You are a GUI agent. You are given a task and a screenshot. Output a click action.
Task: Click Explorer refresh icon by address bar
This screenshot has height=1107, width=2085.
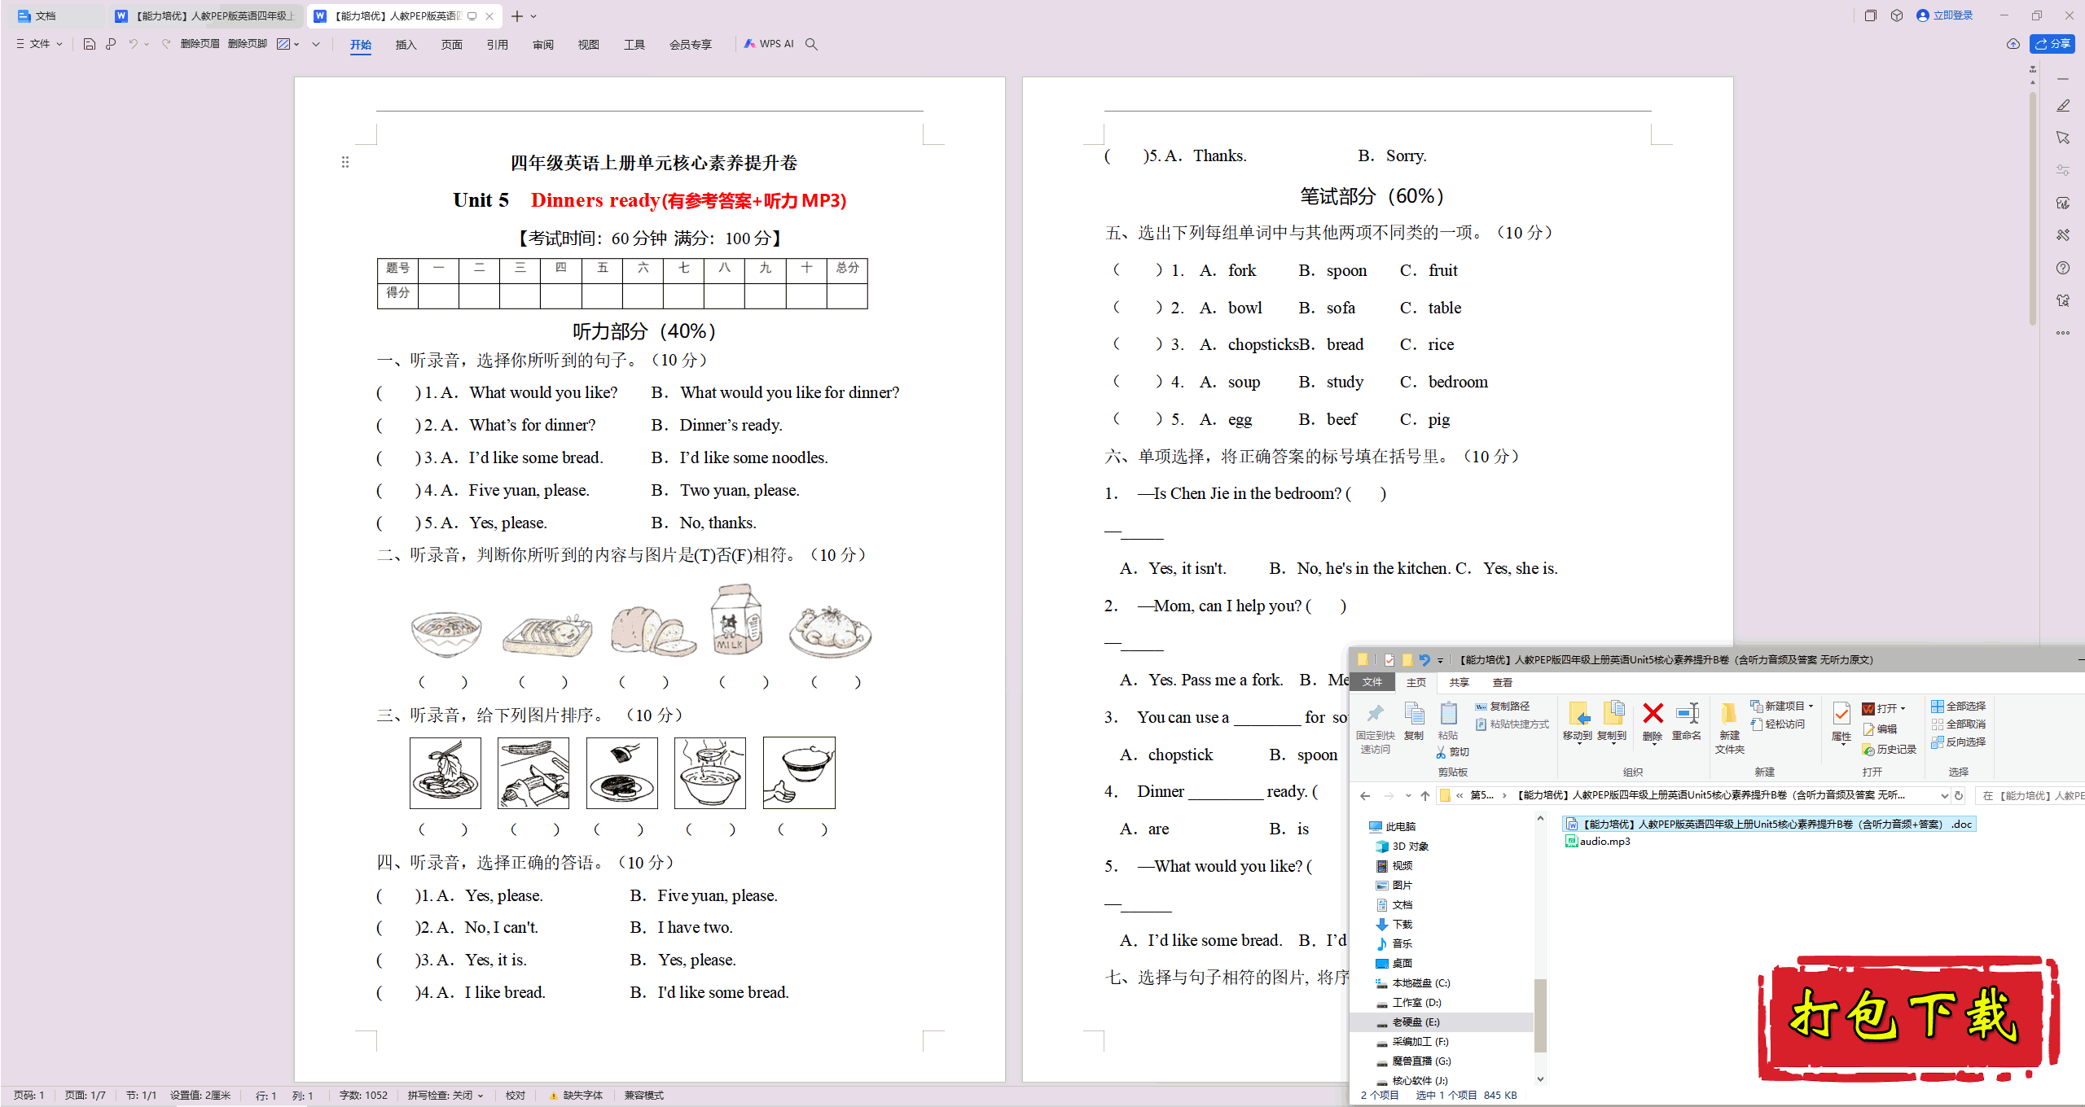(x=1960, y=796)
